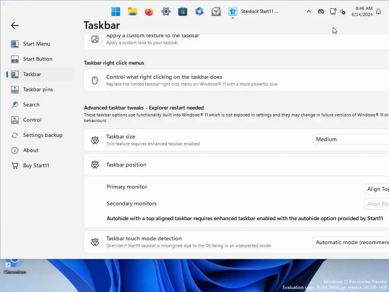Open Settings backup page
This screenshot has width=389, height=292.
pos(40,135)
